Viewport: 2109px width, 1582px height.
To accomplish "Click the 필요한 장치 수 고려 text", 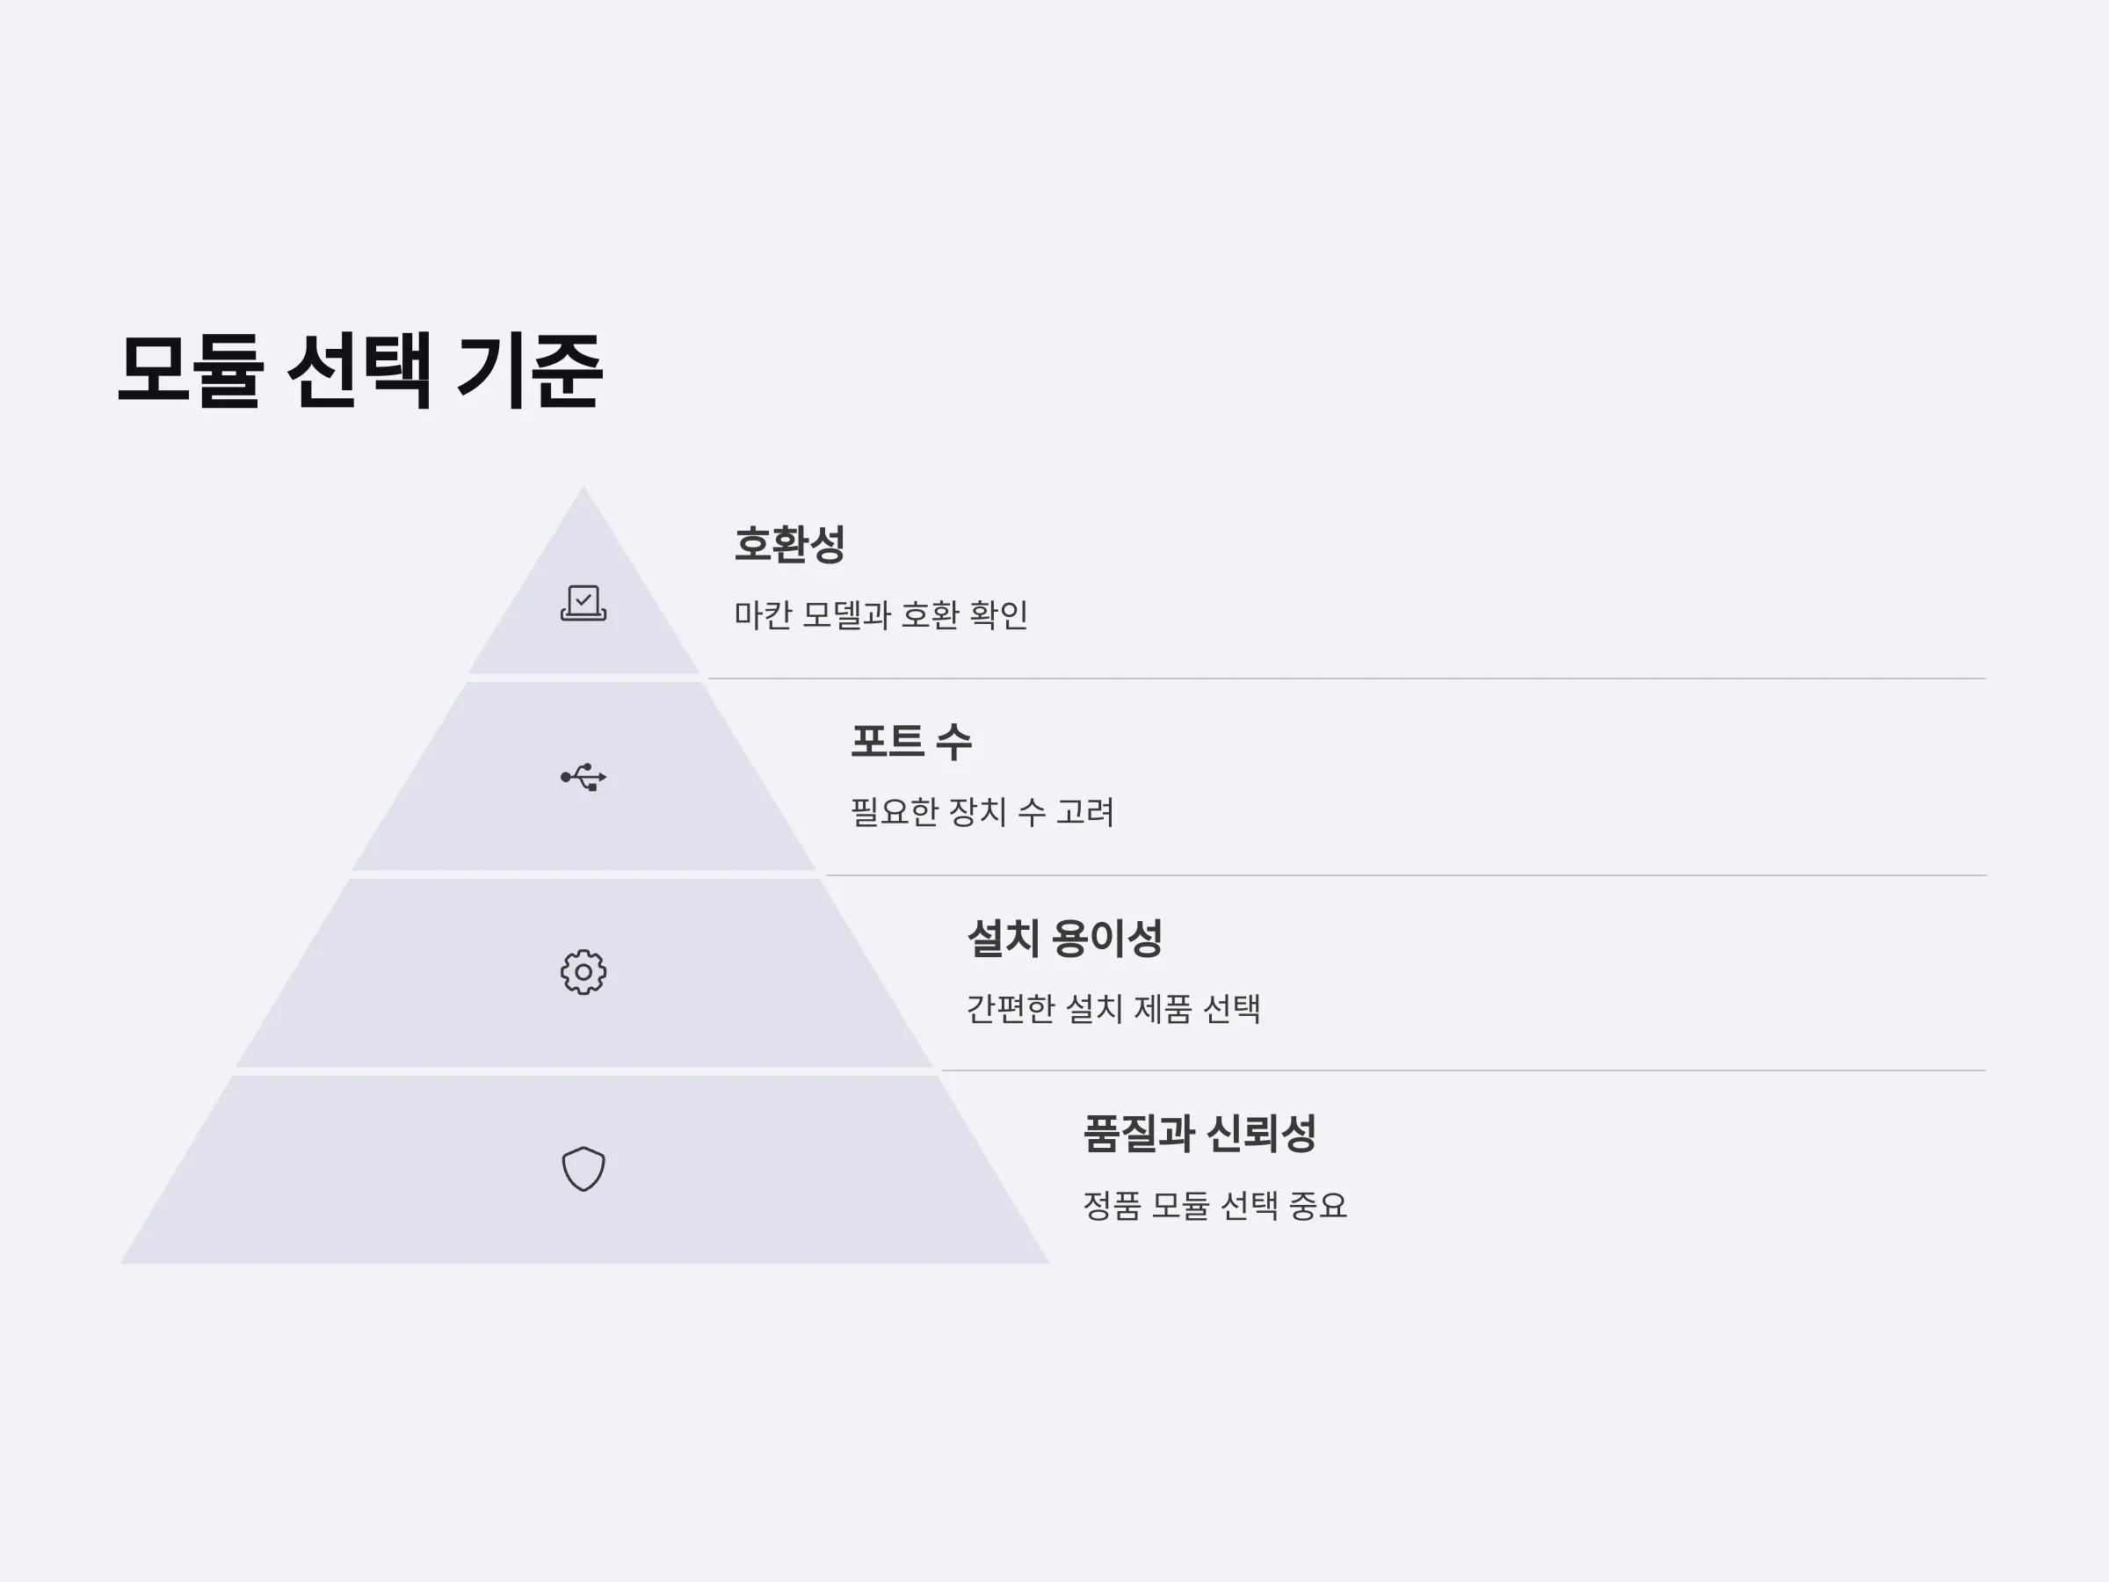I will pyautogui.click(x=982, y=811).
